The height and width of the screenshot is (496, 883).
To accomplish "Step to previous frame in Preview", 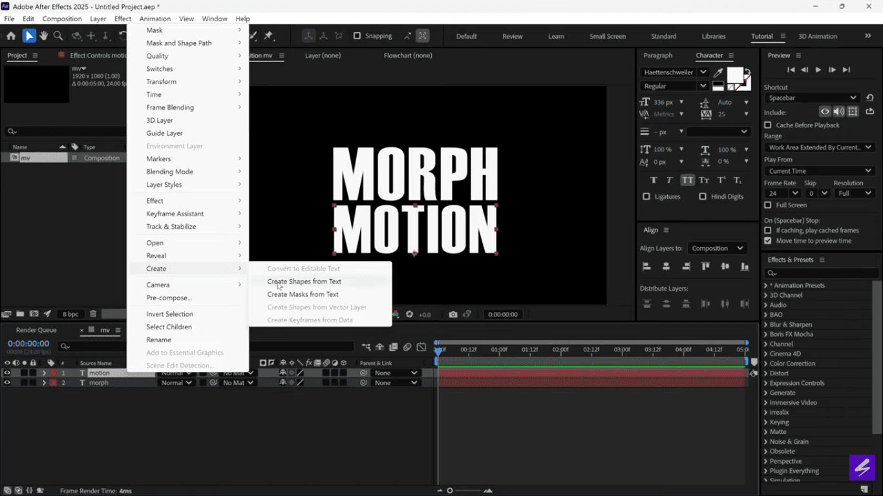I will click(804, 70).
